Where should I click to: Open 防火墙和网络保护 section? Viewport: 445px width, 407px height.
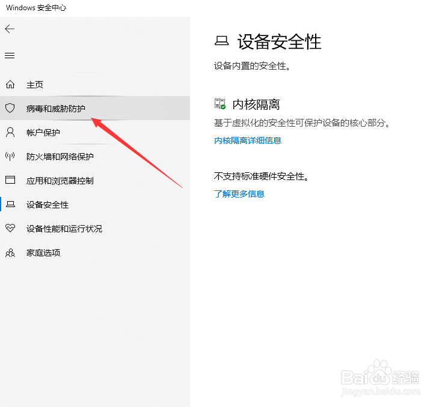(95, 156)
